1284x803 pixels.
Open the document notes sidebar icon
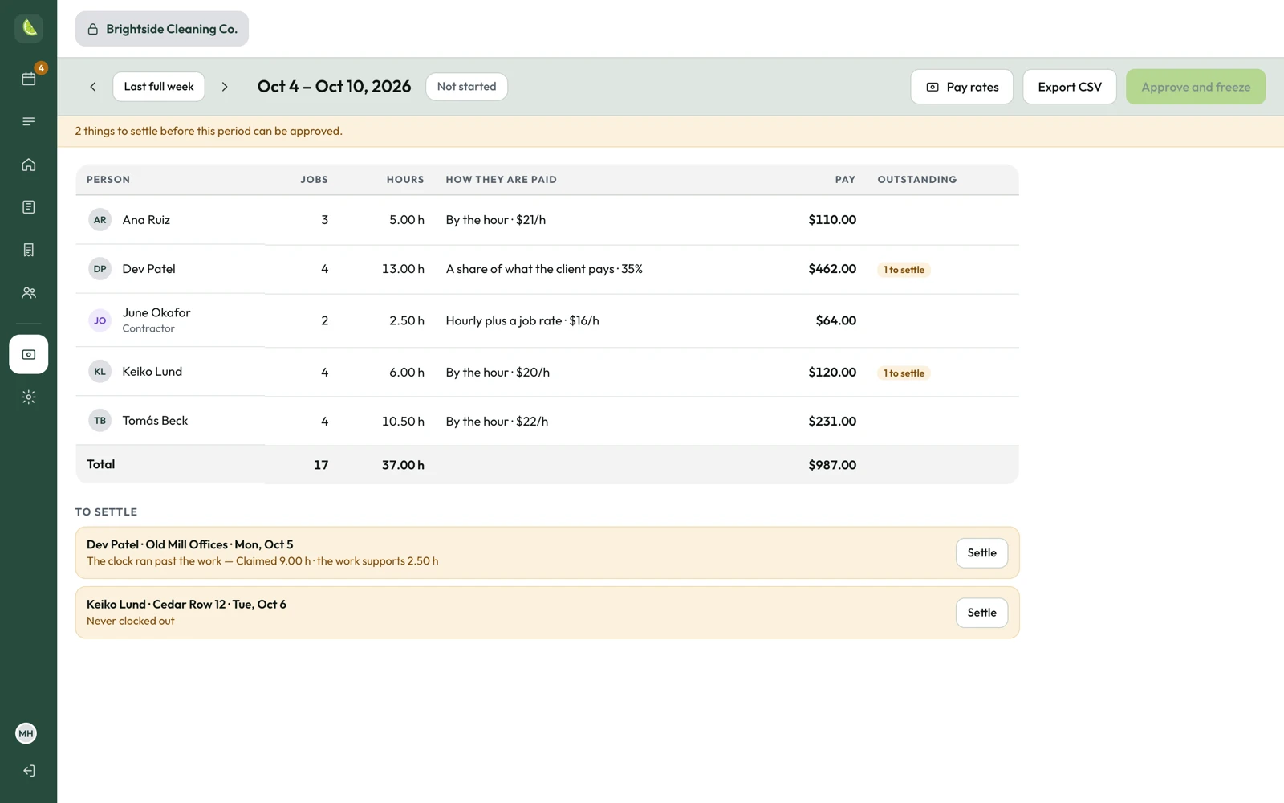point(29,207)
